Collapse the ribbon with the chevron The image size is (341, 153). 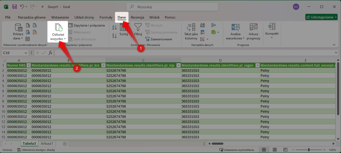pyautogui.click(x=334, y=45)
